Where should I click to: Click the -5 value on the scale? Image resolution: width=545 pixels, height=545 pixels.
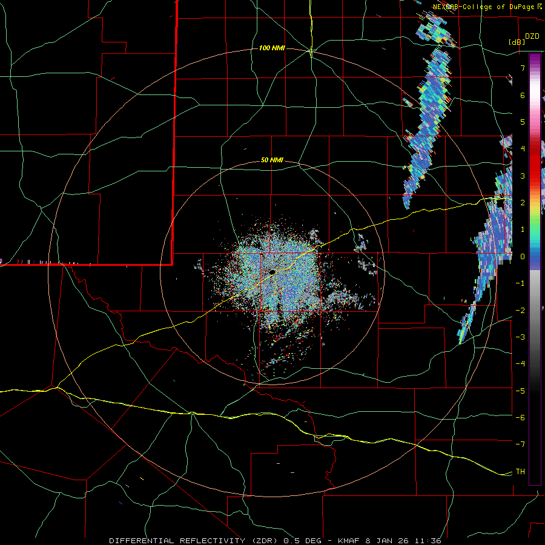(x=520, y=391)
